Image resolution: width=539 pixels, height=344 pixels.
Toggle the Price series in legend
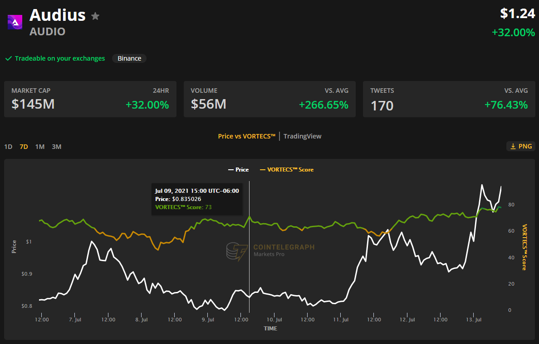[x=238, y=170]
